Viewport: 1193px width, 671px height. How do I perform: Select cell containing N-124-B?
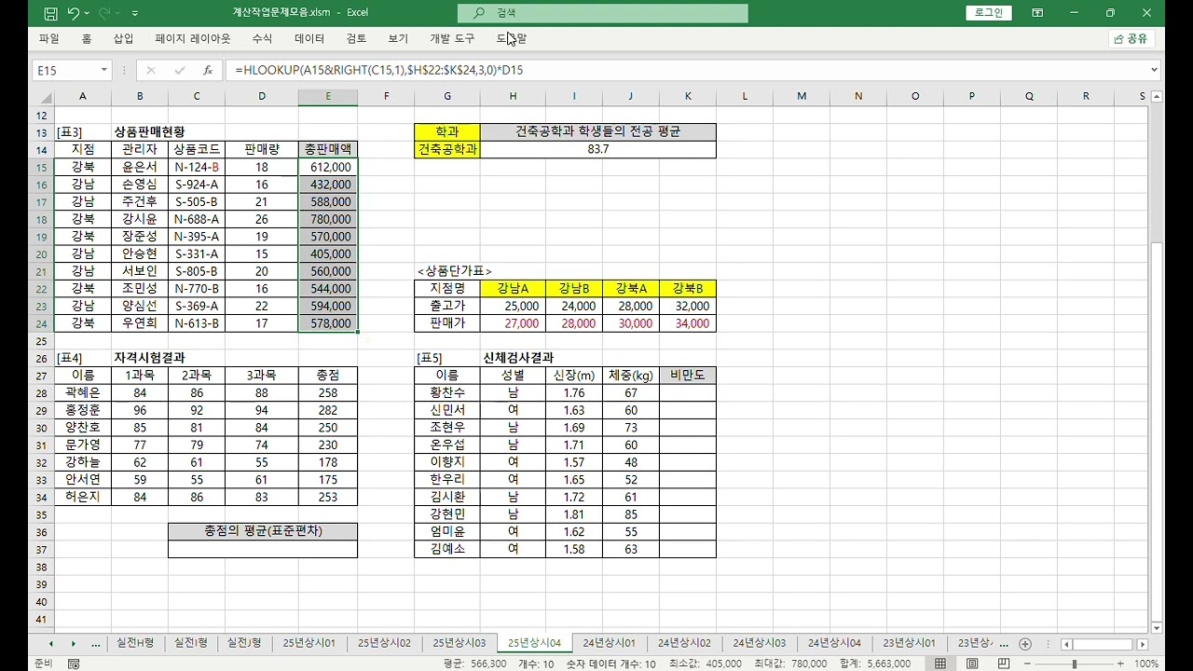[x=197, y=167]
